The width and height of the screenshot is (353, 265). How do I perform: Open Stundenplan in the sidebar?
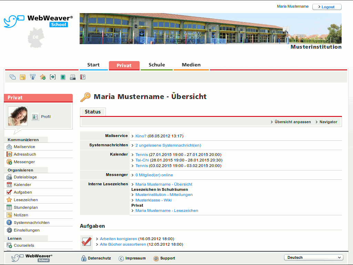click(x=26, y=207)
